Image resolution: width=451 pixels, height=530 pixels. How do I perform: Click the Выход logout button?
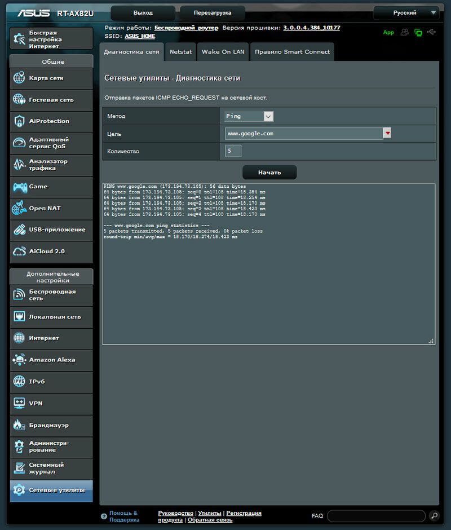[143, 13]
